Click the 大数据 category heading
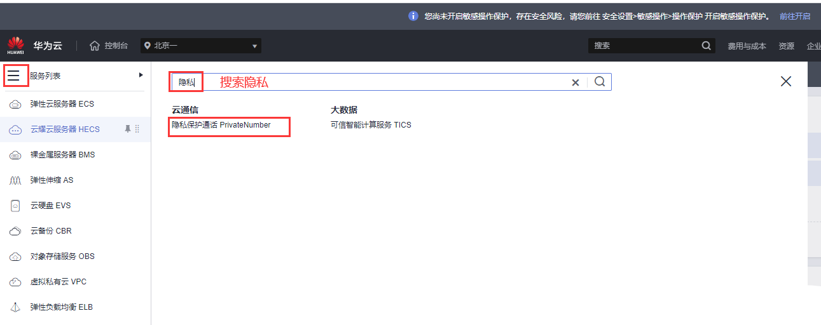Image resolution: width=821 pixels, height=325 pixels. [x=344, y=110]
